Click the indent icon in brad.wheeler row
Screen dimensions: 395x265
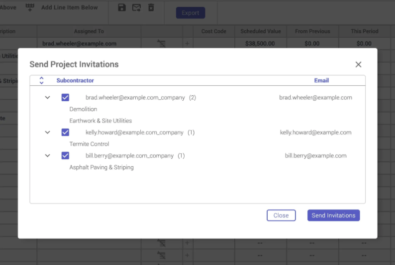[161, 44]
